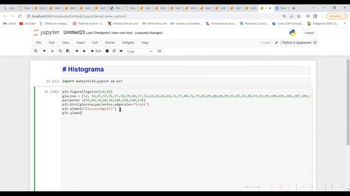Open the Kernel menu
Image resolution: width=350 pixels, height=196 pixels.
tap(110, 42)
